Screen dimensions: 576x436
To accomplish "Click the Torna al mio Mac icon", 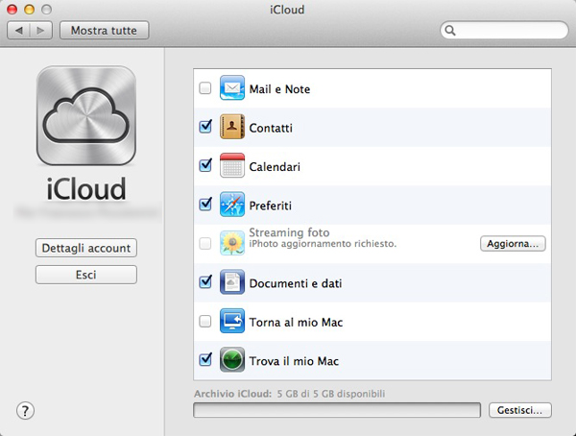I will coord(232,321).
